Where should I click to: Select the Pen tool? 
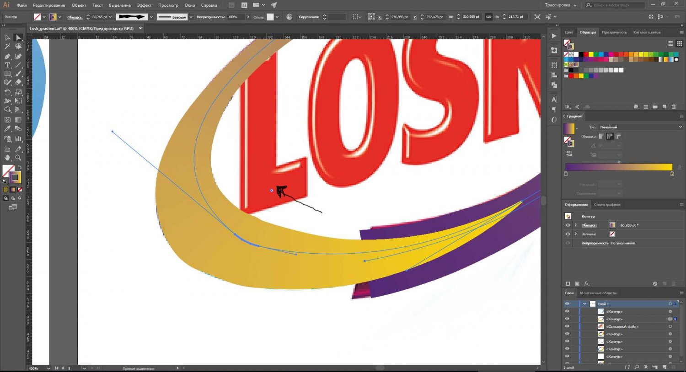point(7,56)
